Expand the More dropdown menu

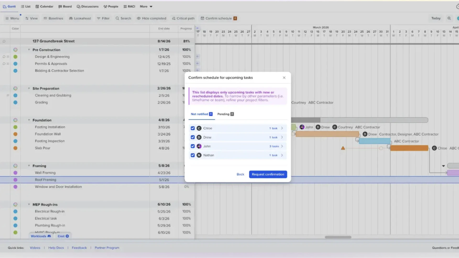pyautogui.click(x=146, y=6)
